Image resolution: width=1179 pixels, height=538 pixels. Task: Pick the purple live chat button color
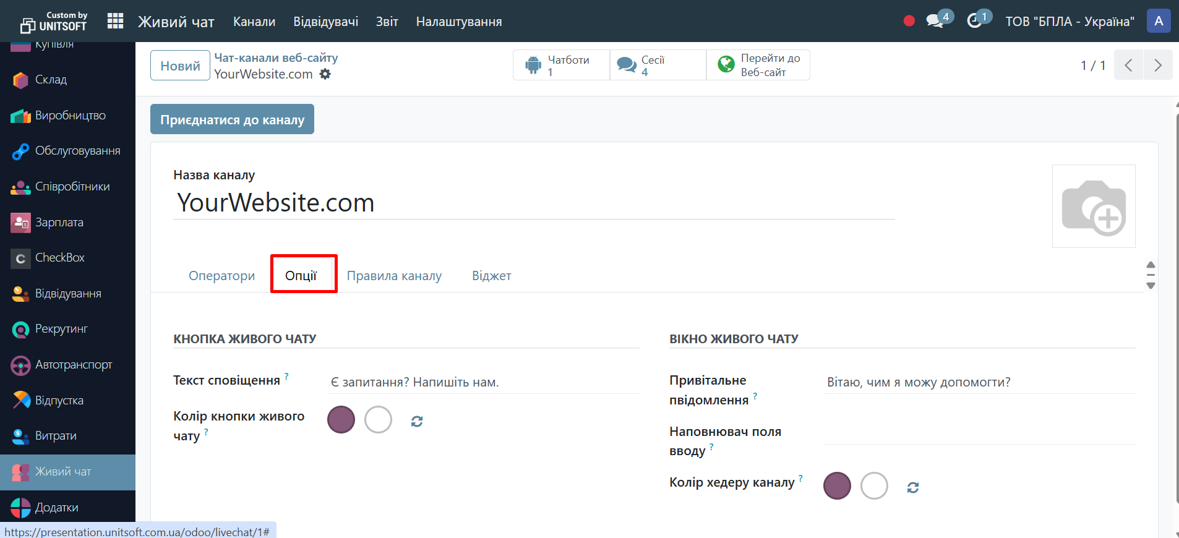click(341, 420)
